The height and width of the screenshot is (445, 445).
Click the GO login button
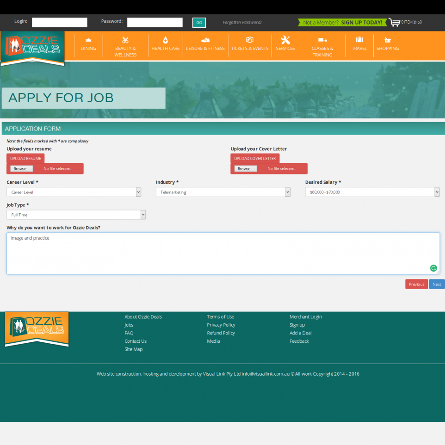click(x=199, y=23)
